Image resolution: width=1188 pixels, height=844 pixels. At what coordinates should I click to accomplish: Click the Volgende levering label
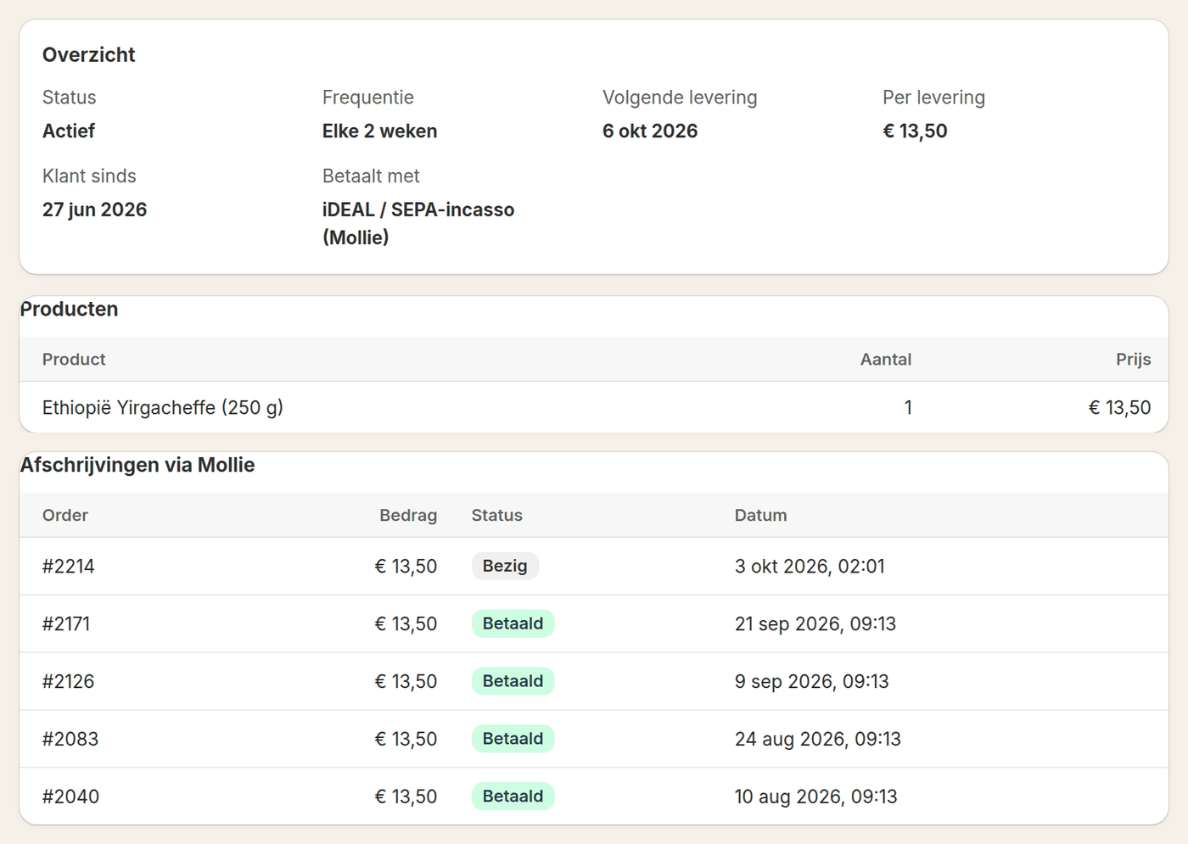(680, 98)
